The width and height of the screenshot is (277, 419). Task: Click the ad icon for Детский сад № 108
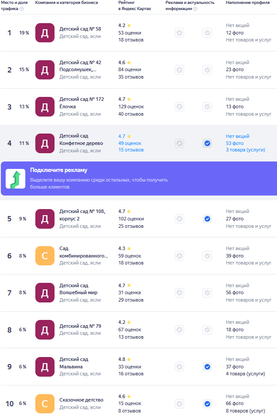pos(179,219)
